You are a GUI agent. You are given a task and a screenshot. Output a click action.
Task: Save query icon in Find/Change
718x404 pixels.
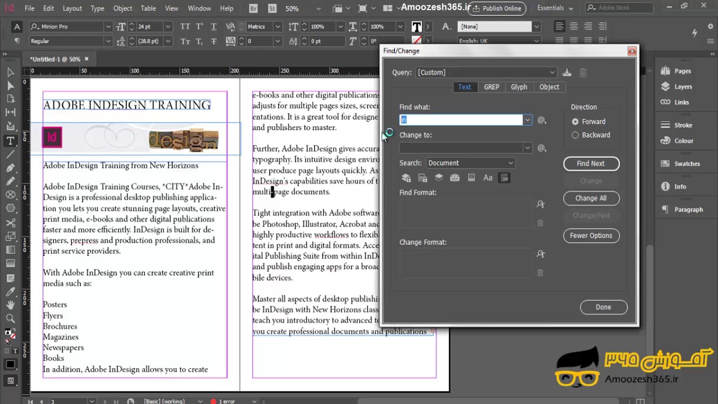[x=567, y=72]
